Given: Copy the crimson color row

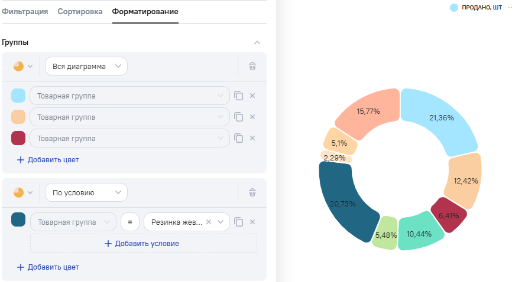Looking at the screenshot, I should tap(239, 138).
